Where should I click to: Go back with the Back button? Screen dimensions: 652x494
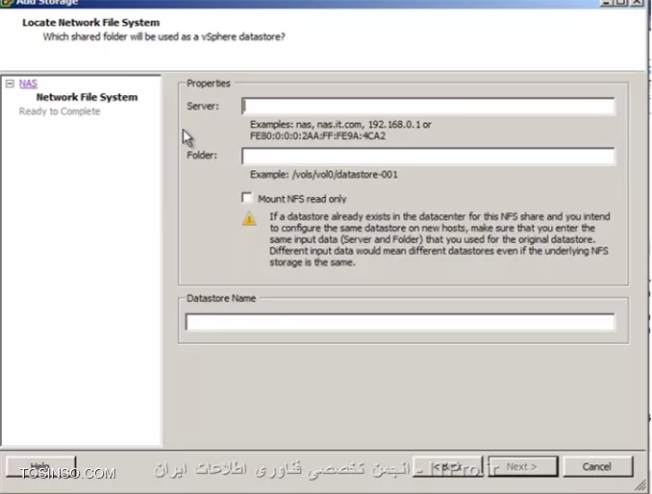448,466
